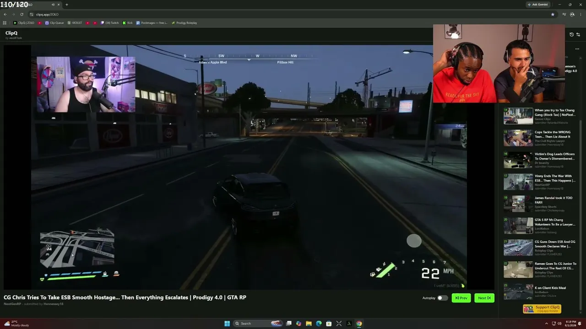586x329 pixels.
Task: Open the volume control in system tray
Action: (x=560, y=324)
